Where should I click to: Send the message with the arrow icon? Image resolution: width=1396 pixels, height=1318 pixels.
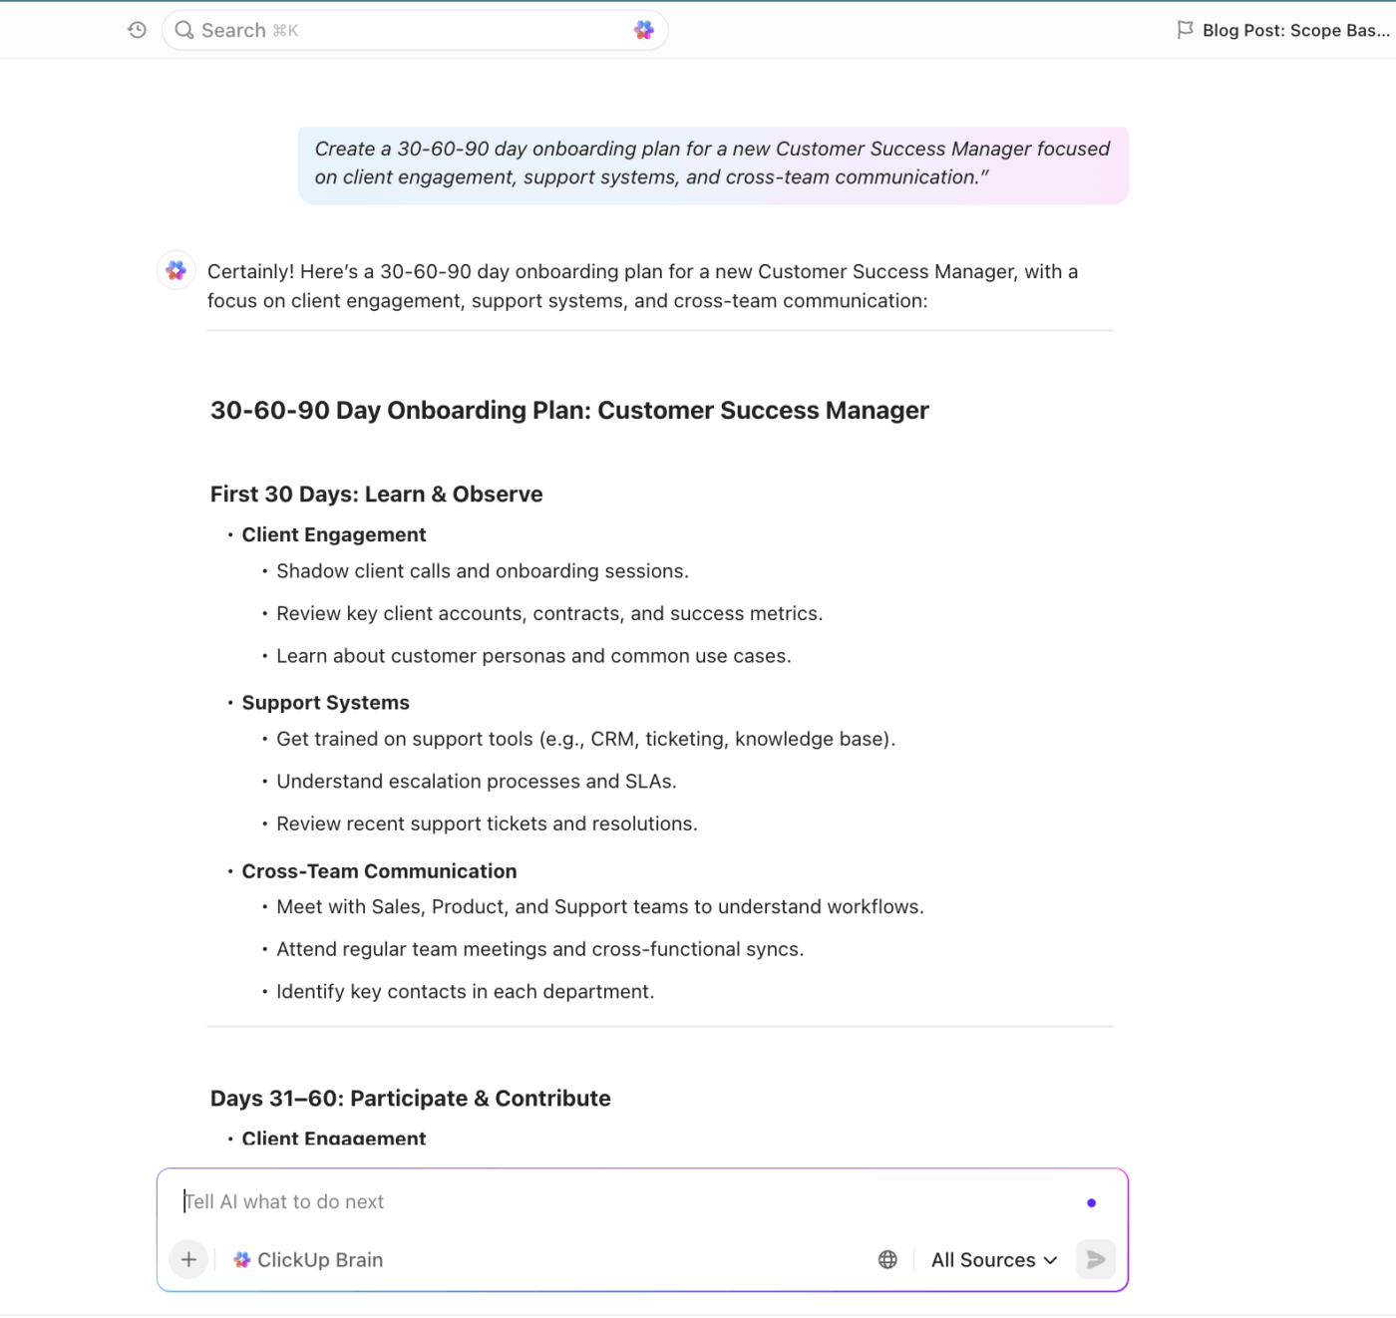click(1095, 1259)
